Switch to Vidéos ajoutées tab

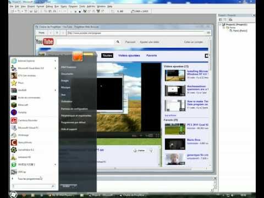point(129,56)
